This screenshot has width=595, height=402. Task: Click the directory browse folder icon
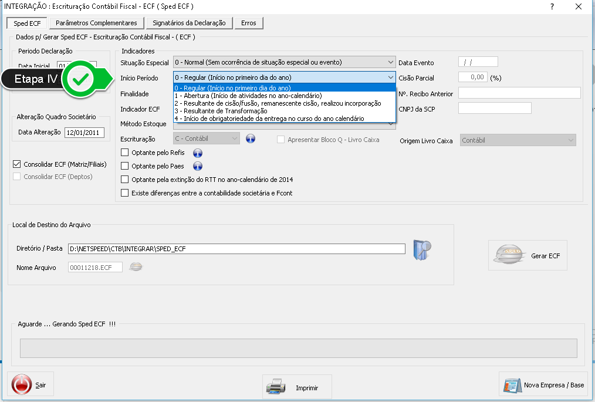tap(422, 249)
